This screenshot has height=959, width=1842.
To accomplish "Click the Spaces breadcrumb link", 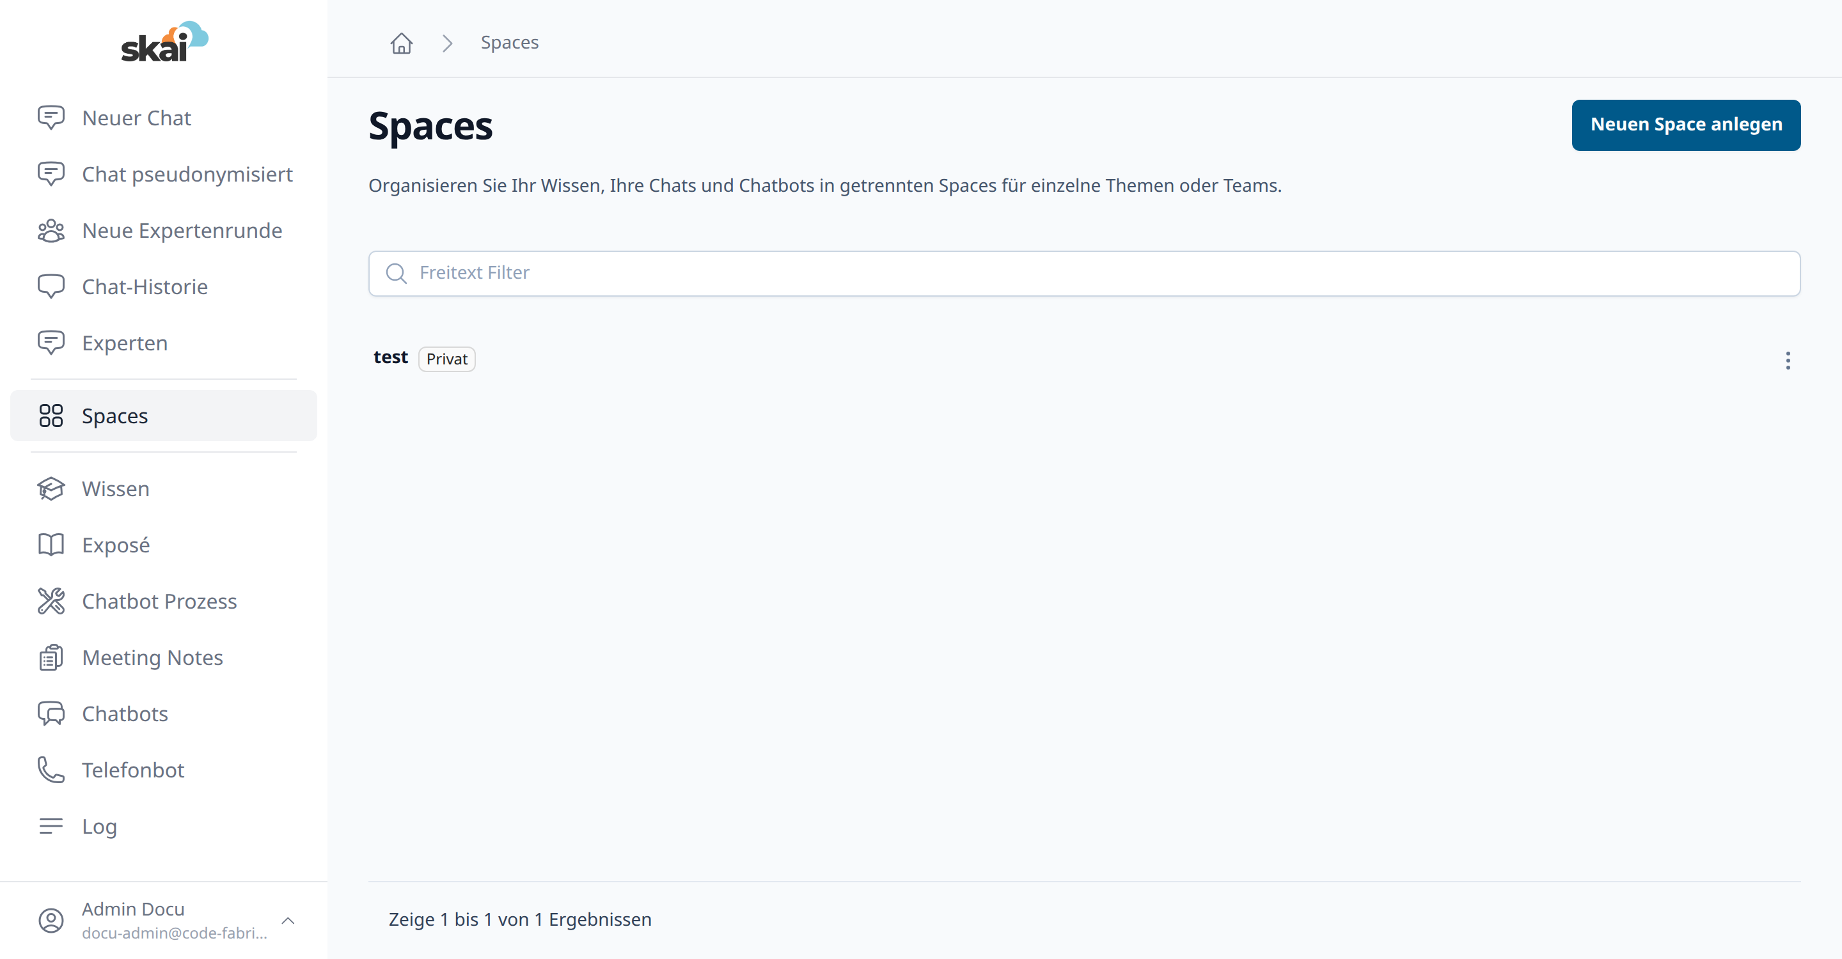I will (x=509, y=43).
